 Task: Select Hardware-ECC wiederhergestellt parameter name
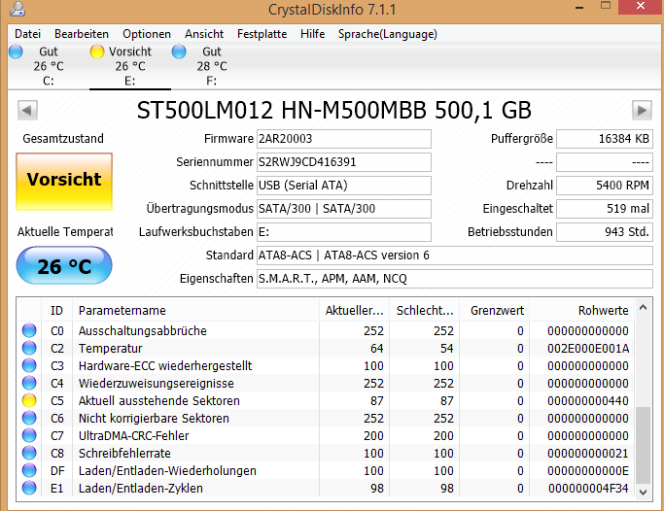(165, 365)
